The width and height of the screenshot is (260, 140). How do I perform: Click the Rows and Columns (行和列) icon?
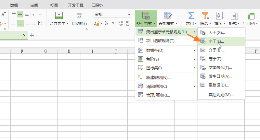point(250,16)
